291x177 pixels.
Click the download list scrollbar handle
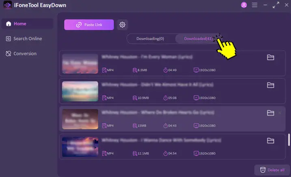[289, 140]
